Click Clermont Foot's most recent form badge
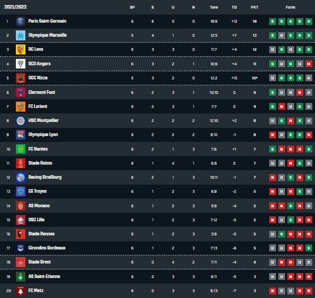This screenshot has height=298, width=315. (309, 92)
